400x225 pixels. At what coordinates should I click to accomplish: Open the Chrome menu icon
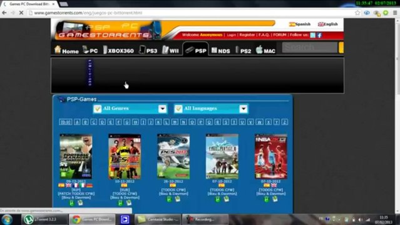click(395, 12)
